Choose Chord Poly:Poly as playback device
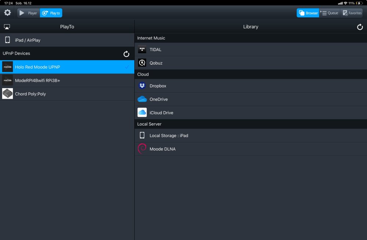The image size is (367, 240). 67,94
